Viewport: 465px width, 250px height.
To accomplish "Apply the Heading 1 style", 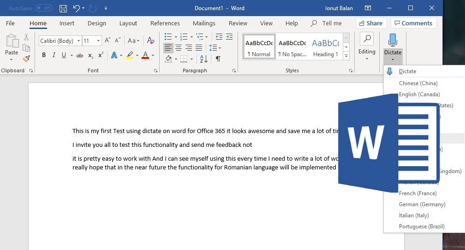I will [326, 47].
